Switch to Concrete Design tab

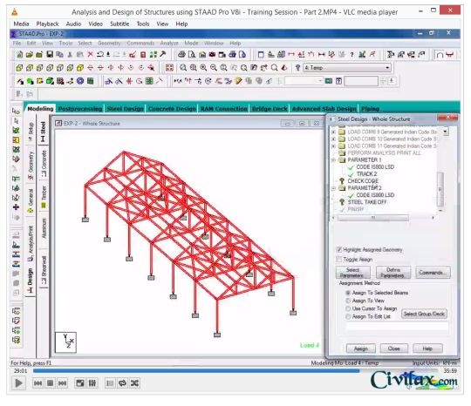point(172,109)
